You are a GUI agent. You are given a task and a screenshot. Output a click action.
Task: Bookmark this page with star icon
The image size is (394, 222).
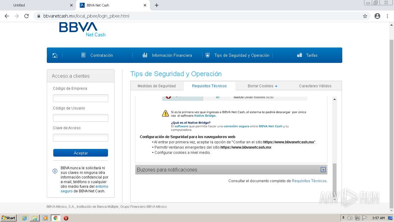point(365,16)
